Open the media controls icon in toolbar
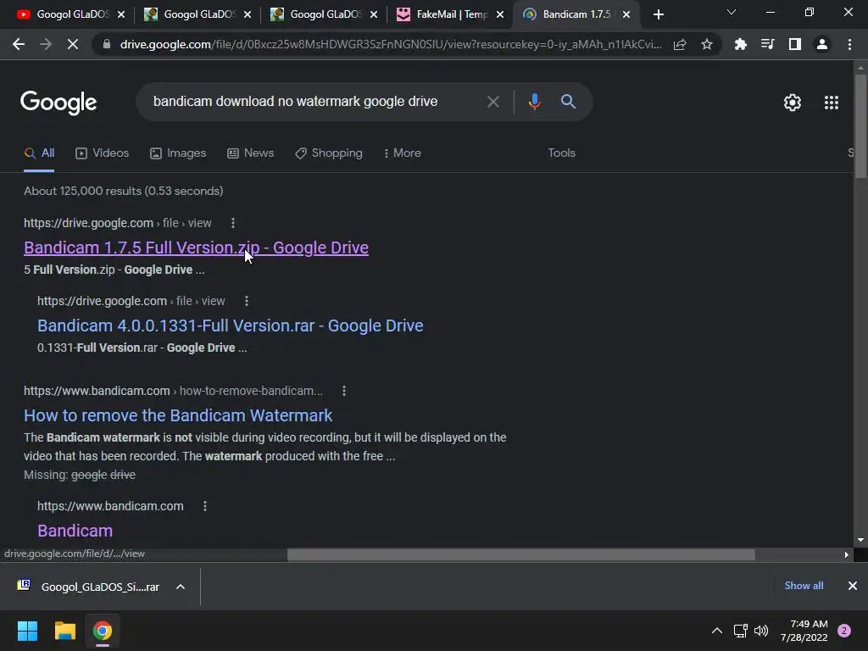This screenshot has height=651, width=868. (767, 44)
